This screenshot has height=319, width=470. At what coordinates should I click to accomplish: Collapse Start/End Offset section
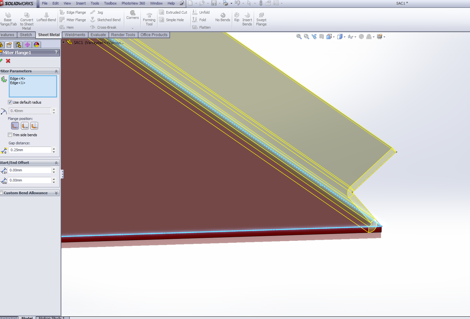(x=56, y=163)
